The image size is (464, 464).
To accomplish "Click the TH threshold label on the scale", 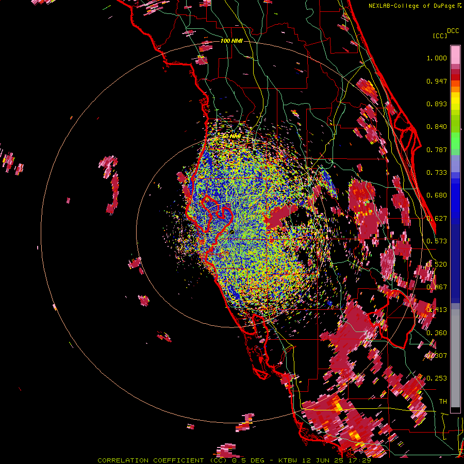I will tap(443, 402).
